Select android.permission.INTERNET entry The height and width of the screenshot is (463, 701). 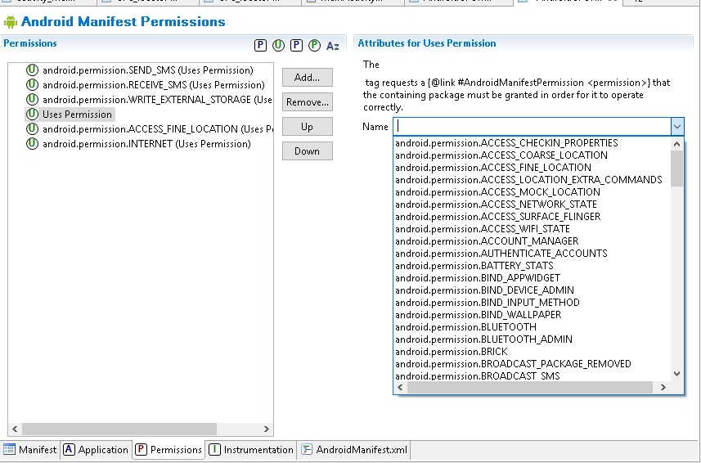click(x=146, y=144)
